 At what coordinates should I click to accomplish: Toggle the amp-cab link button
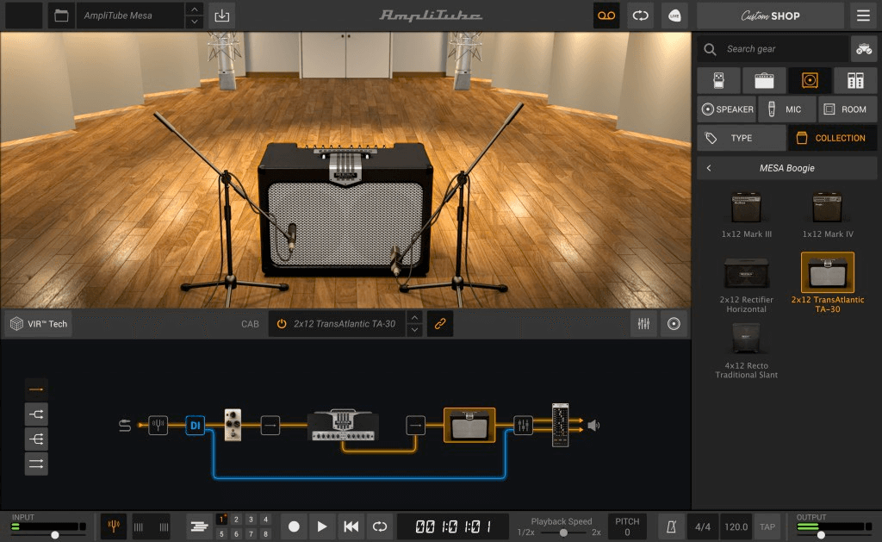tap(440, 324)
